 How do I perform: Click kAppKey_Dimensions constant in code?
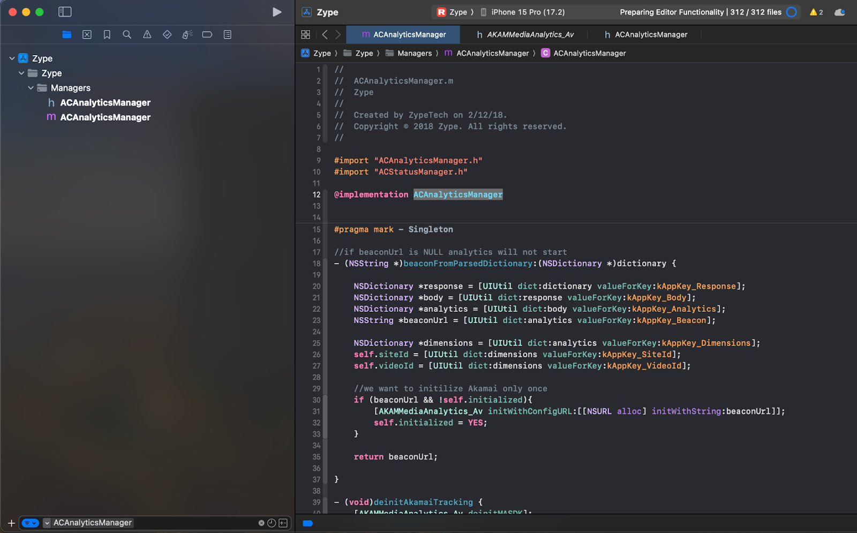706,343
